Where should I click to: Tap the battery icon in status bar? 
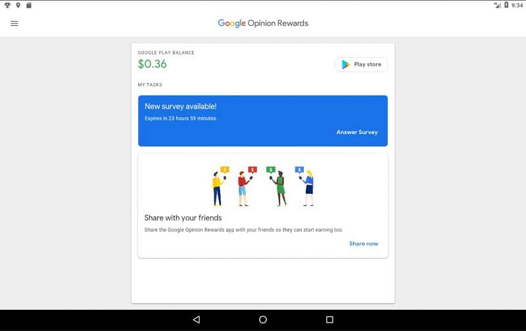tap(506, 5)
